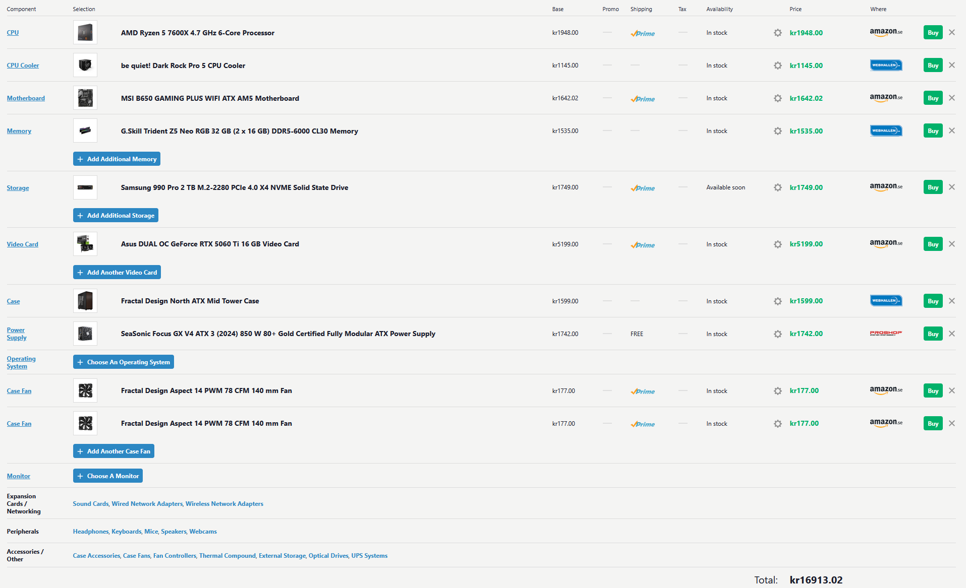
Task: Open the Fractal Design North case thumbnail
Action: 85,301
